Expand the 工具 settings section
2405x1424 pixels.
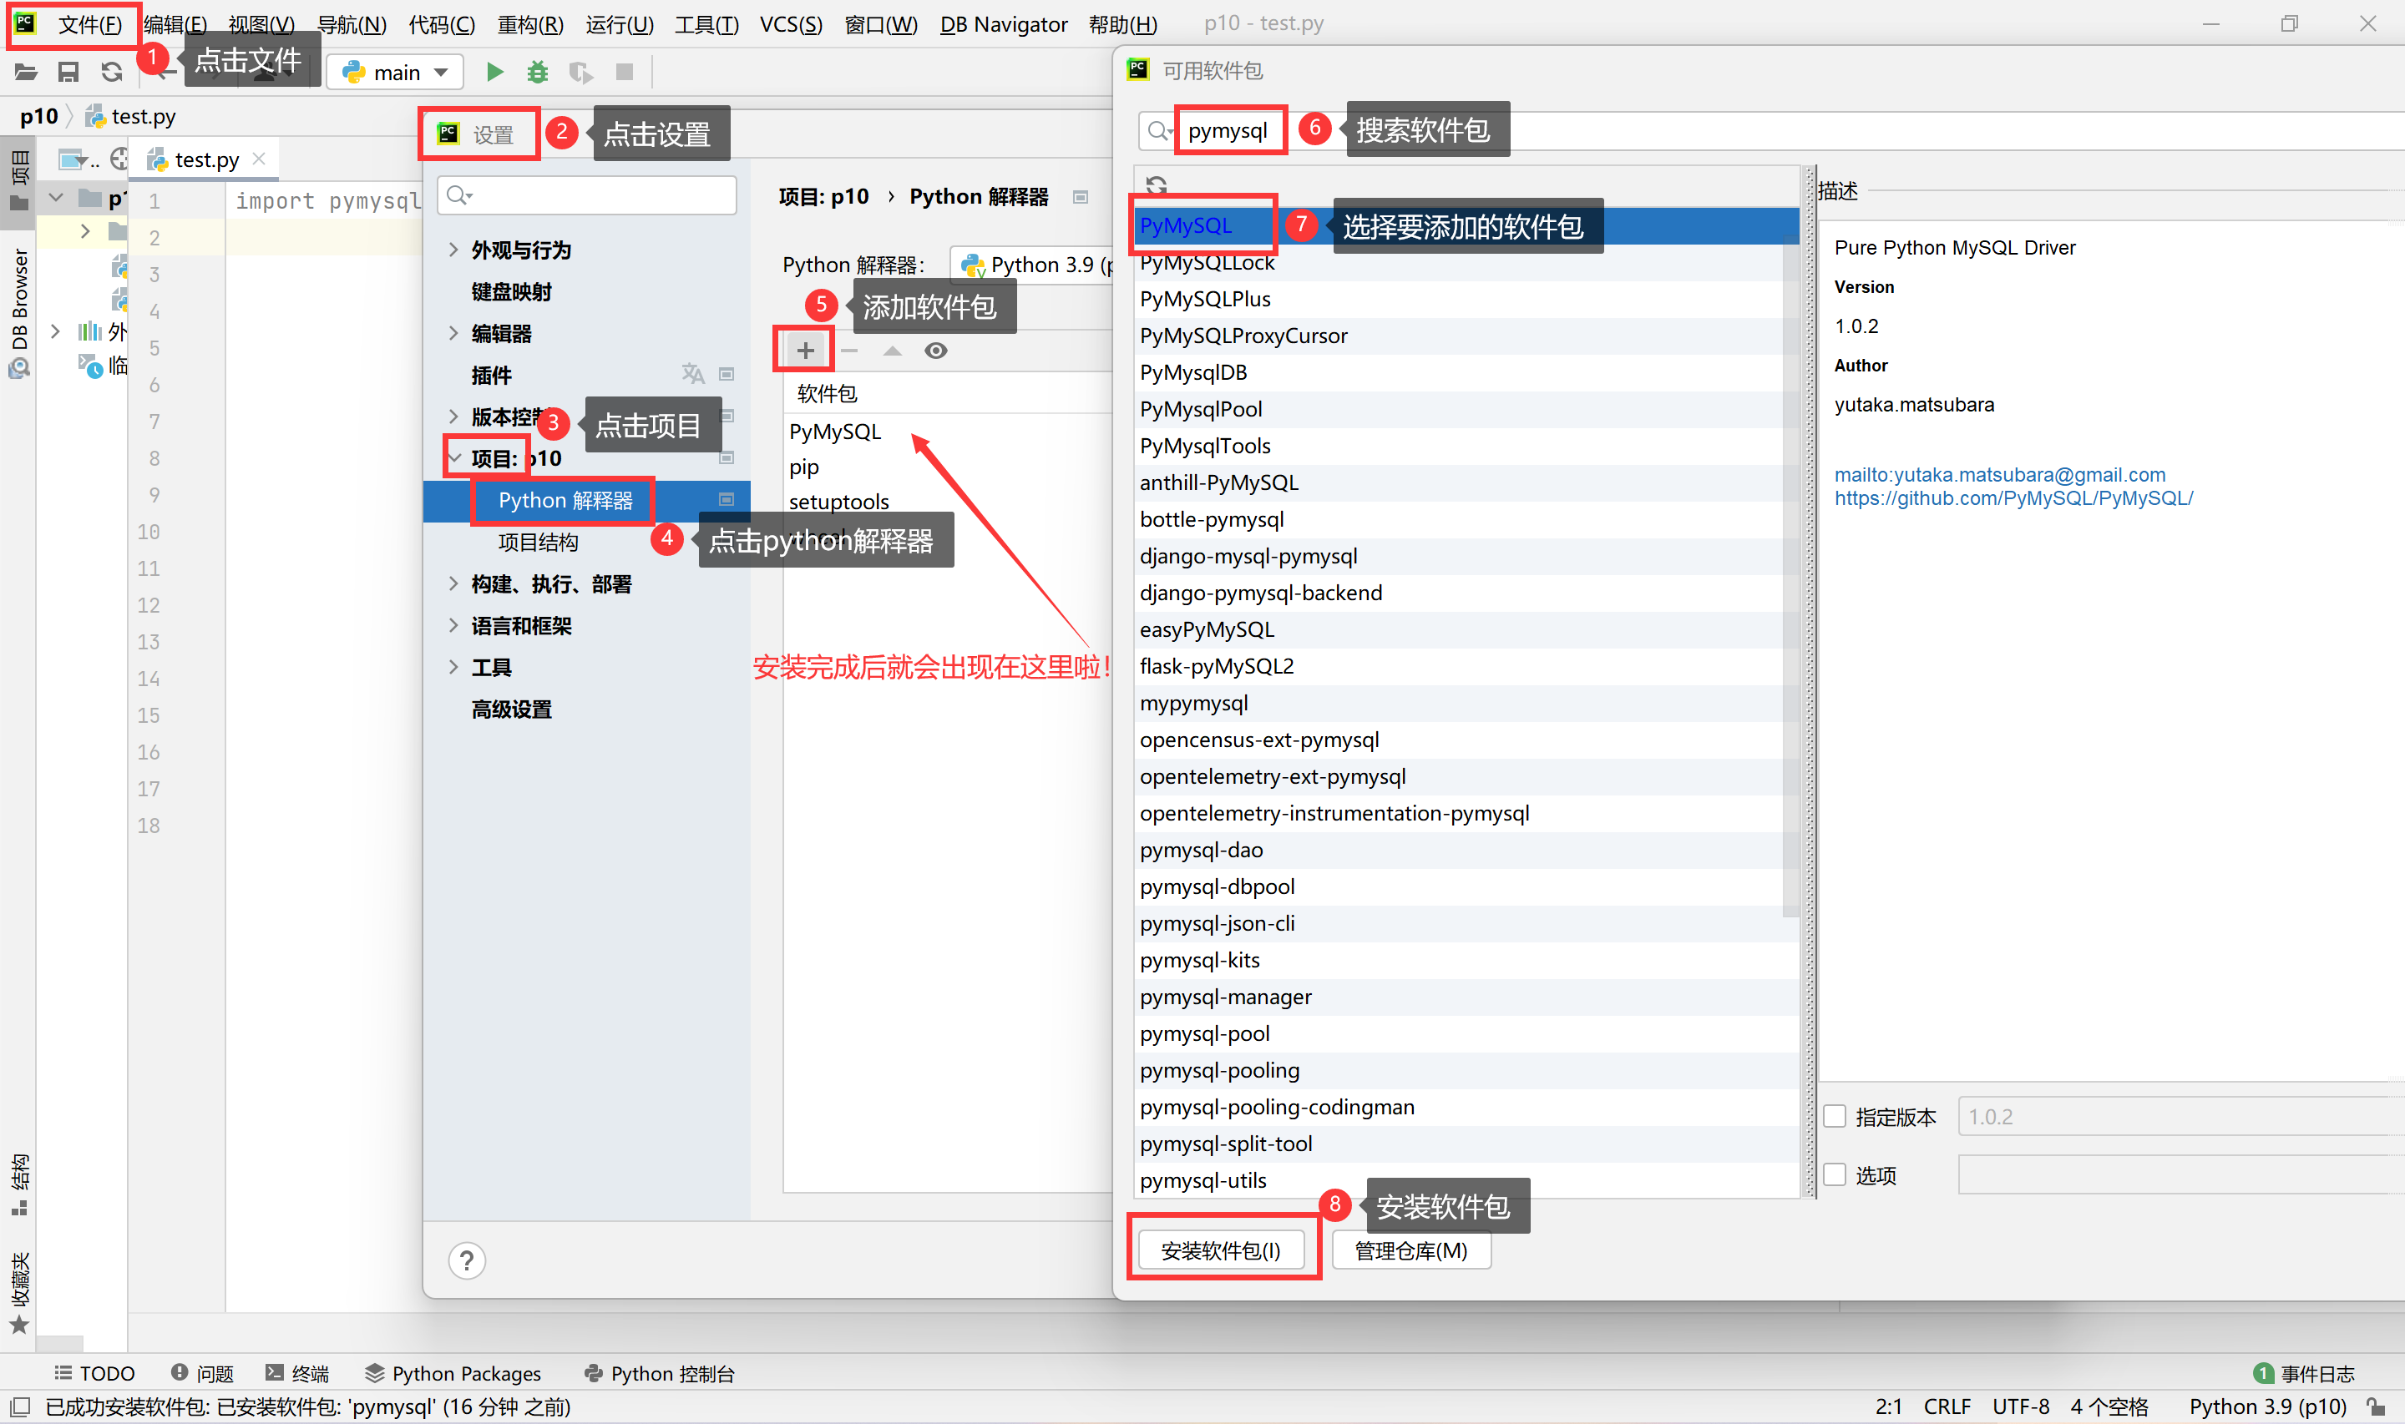(493, 666)
